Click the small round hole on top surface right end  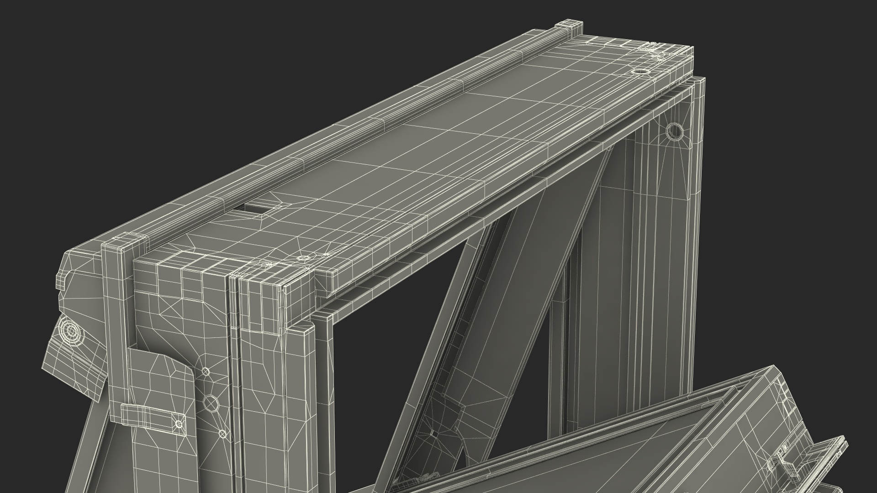tap(640, 73)
